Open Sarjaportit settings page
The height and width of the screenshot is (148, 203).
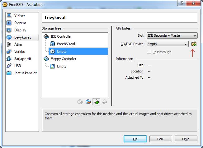tap(22, 59)
